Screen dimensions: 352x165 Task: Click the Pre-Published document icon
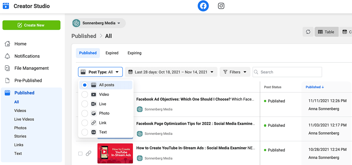pyautogui.click(x=7, y=81)
